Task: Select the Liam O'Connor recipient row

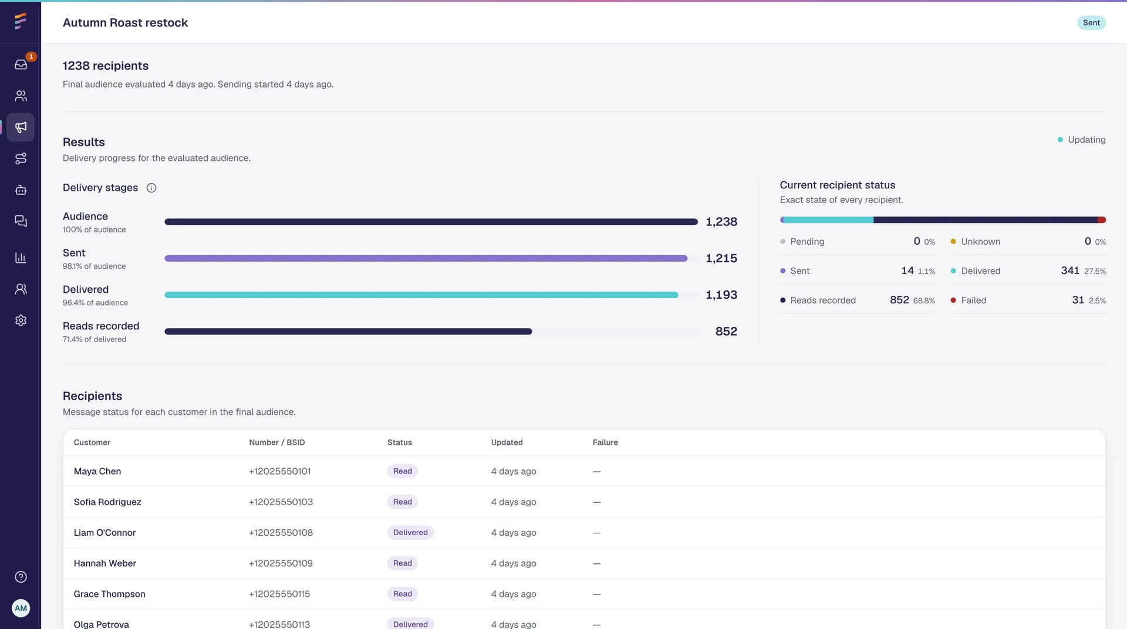Action: [x=584, y=533]
